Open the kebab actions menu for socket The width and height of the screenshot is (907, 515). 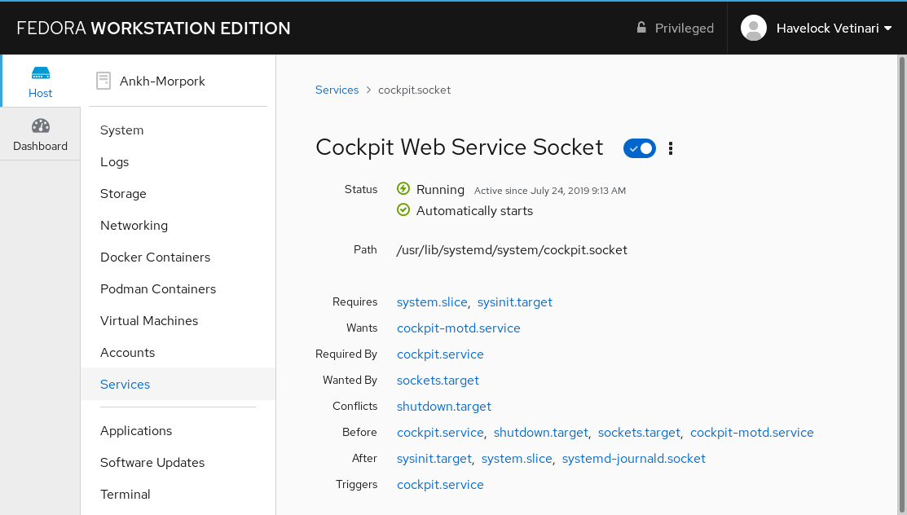coord(671,148)
